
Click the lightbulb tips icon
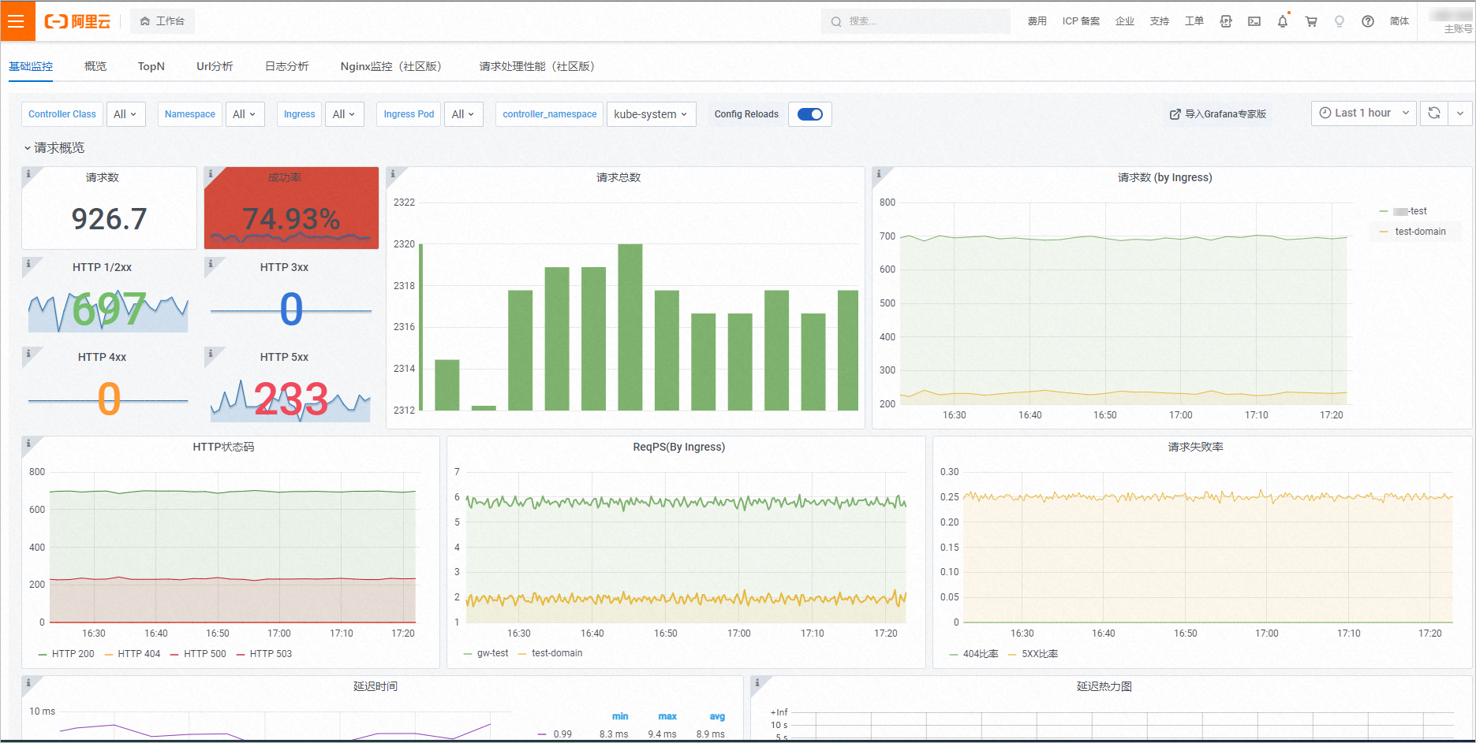point(1340,21)
